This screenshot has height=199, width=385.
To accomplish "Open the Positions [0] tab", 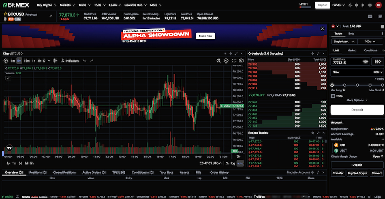I will (x=38, y=173).
